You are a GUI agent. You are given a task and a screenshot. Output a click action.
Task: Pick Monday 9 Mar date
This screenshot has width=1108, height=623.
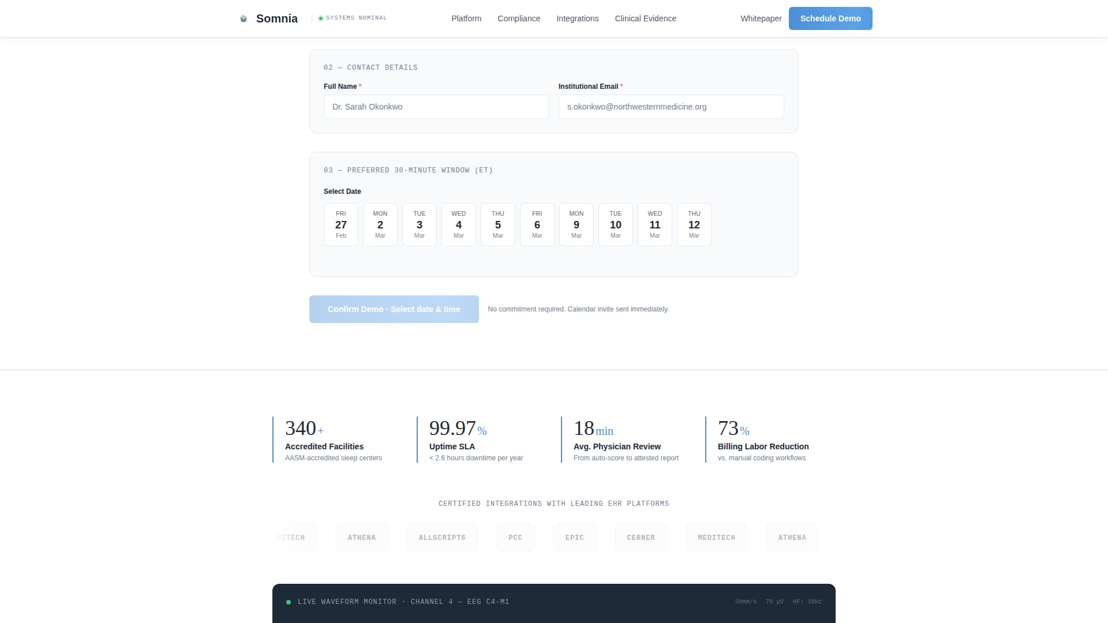click(577, 224)
